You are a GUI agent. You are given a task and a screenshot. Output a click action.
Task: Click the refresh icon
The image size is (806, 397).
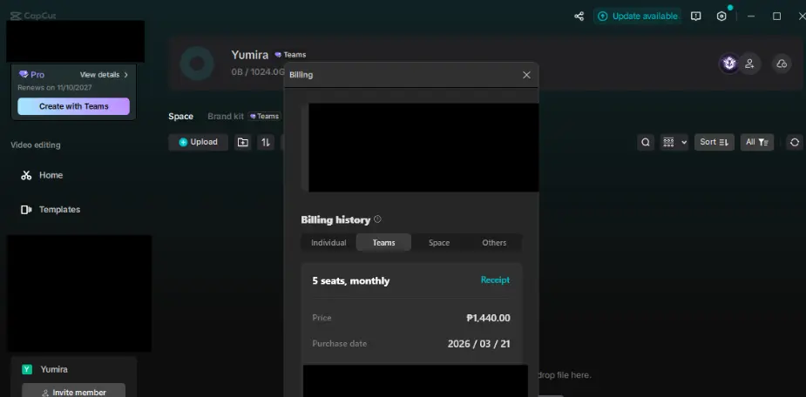pos(795,142)
